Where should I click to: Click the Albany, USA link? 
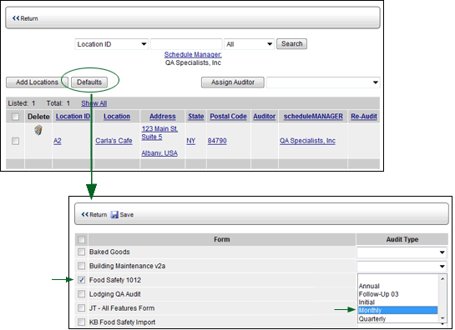[159, 153]
